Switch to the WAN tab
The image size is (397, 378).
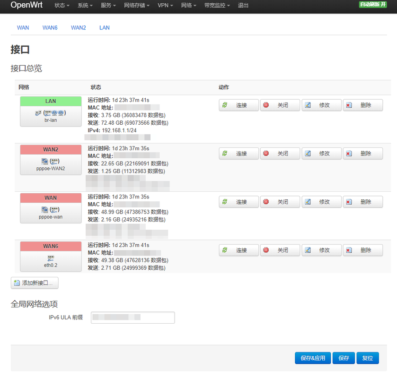coord(23,27)
